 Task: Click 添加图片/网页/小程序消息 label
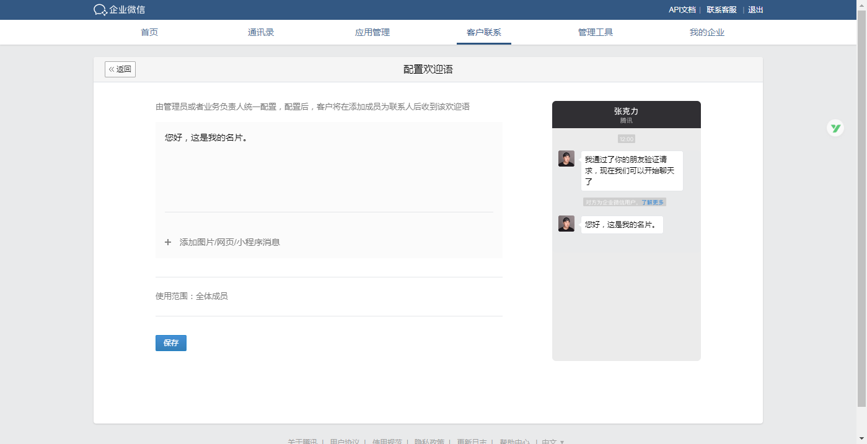(x=230, y=242)
